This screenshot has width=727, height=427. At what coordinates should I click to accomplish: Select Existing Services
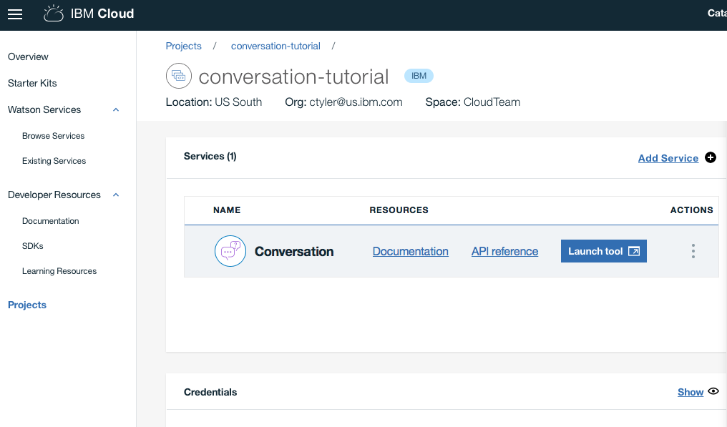tap(54, 161)
